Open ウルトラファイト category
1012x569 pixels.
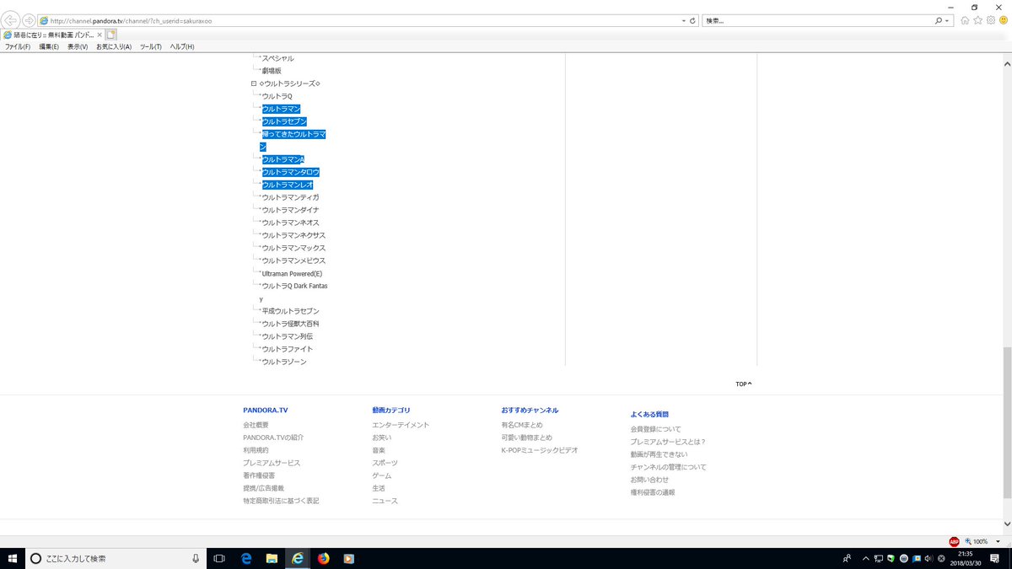[x=288, y=349]
